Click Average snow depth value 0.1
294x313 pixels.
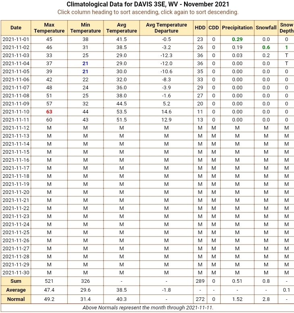286,290
